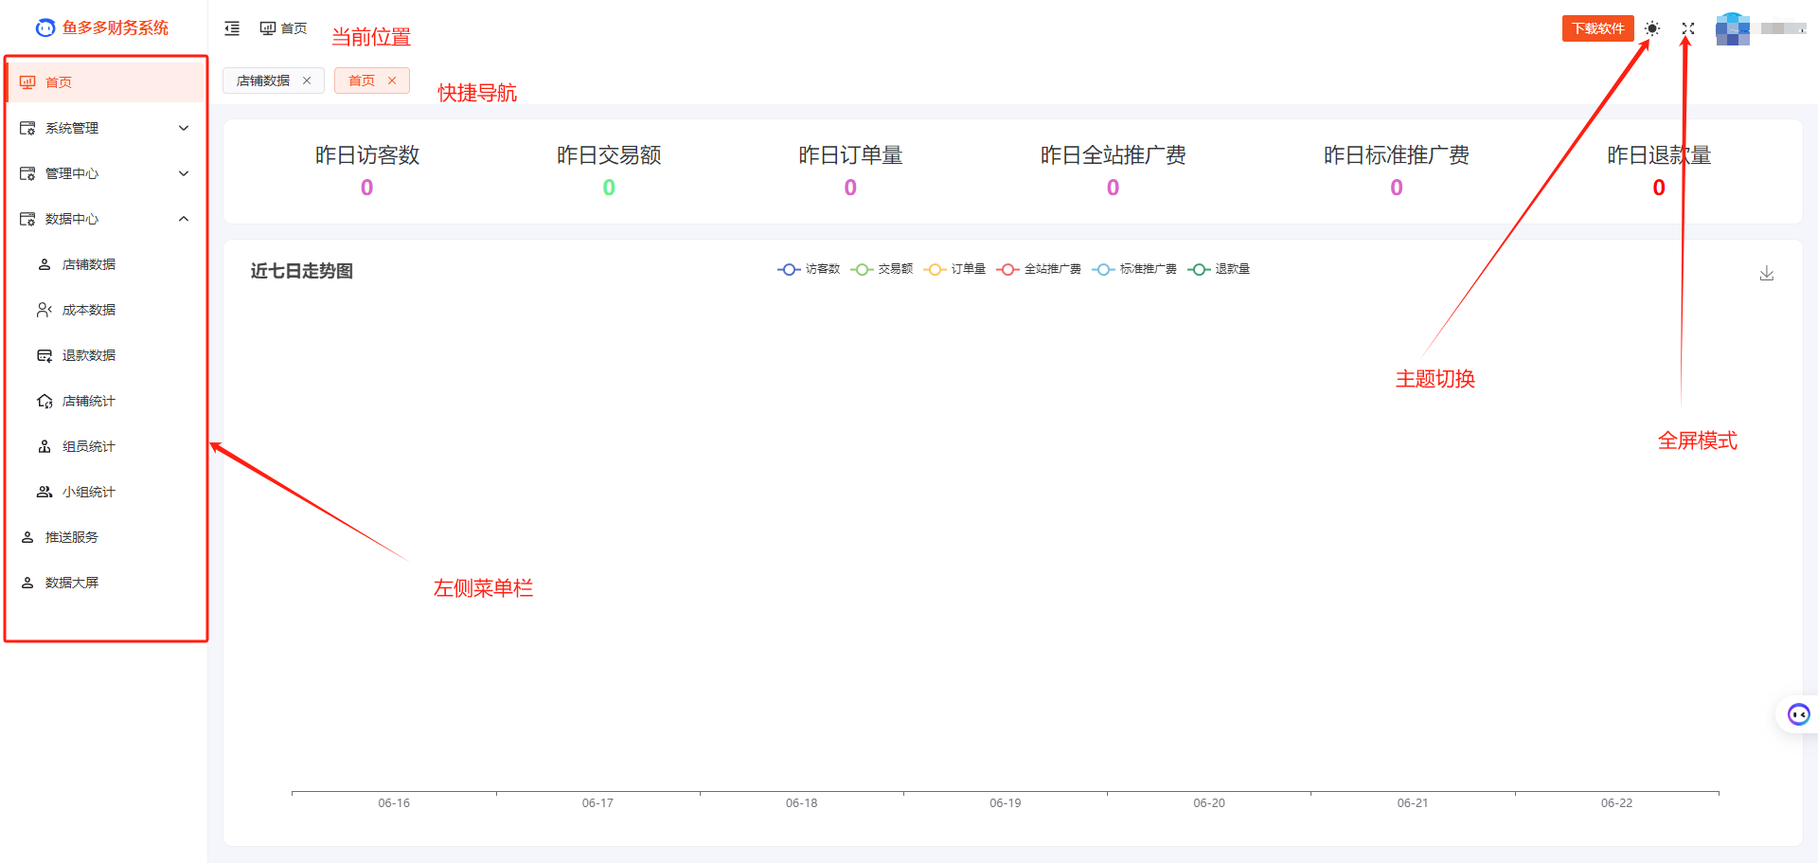
Task: Expand the 管理中心 submenu
Action: click(104, 173)
